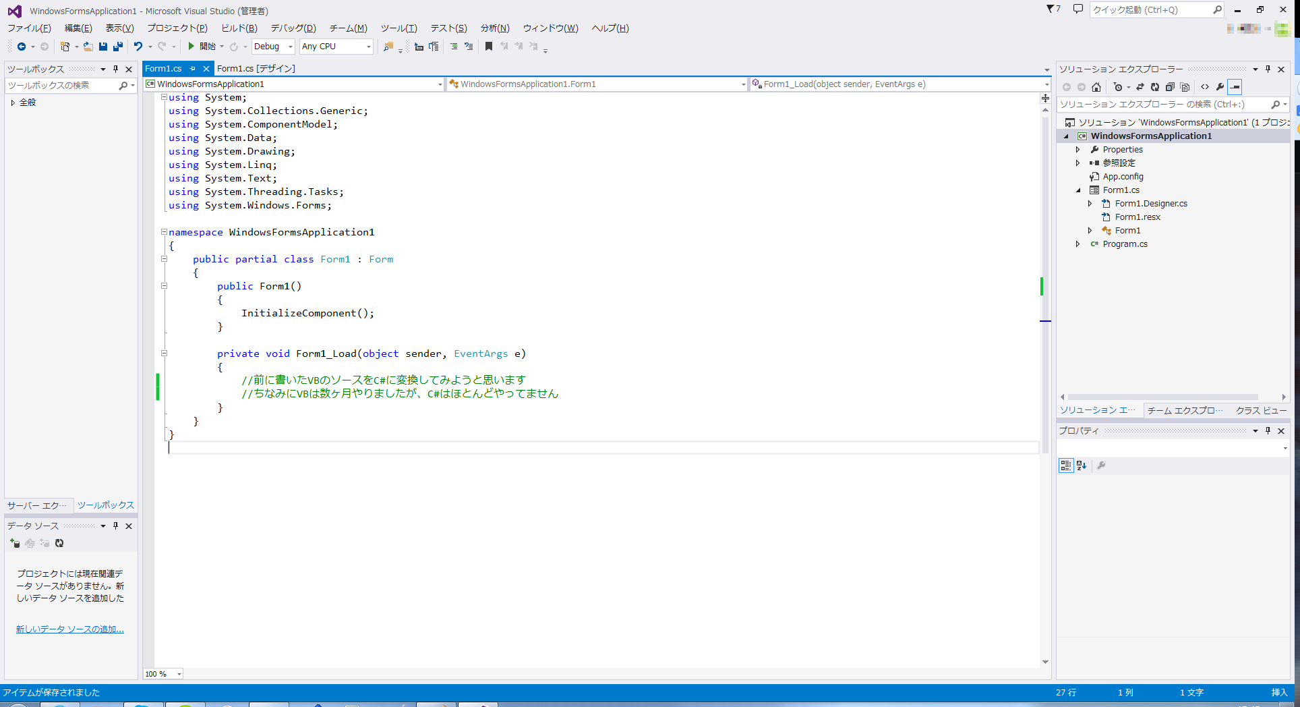Add new data source icon in Data Sources

pyautogui.click(x=15, y=543)
